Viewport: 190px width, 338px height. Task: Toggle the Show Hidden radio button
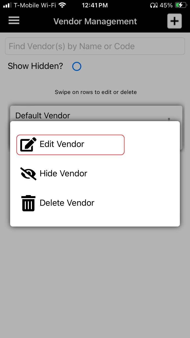(x=77, y=66)
